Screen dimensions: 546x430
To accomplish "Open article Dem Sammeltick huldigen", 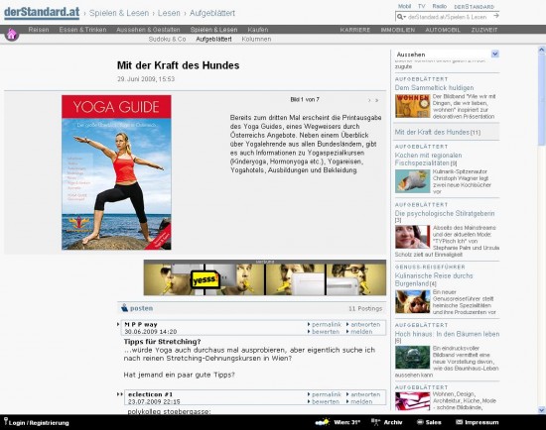I will 434,87.
